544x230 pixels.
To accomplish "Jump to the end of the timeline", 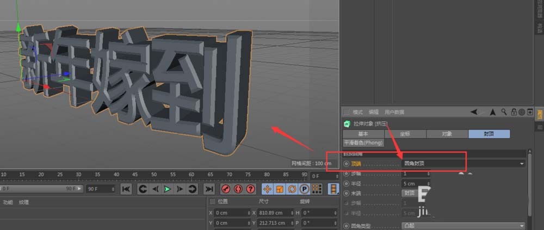I will click(208, 189).
